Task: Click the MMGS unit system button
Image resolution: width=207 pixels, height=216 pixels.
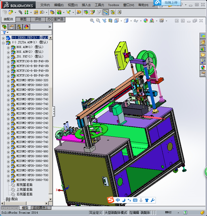Action: click(168, 212)
